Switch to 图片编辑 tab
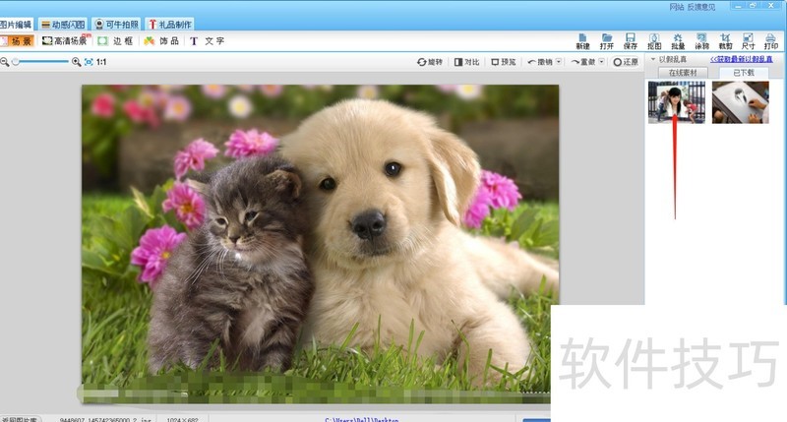This screenshot has width=787, height=422. click(16, 24)
